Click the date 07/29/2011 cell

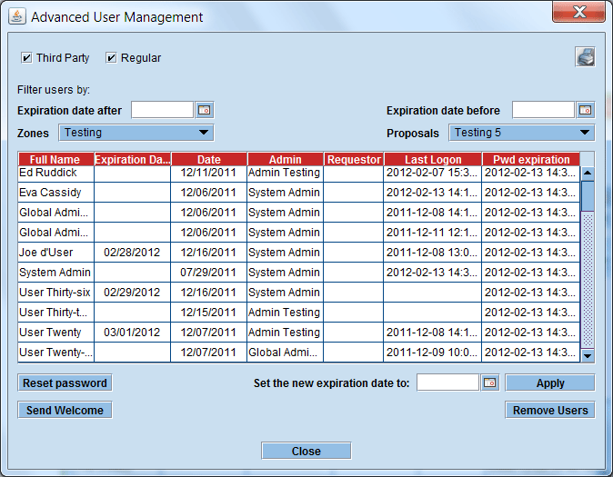click(x=209, y=273)
